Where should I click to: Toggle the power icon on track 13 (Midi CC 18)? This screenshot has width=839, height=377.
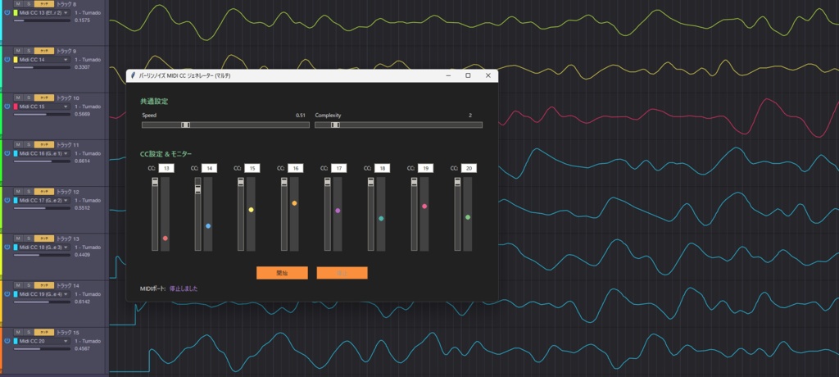(7, 248)
